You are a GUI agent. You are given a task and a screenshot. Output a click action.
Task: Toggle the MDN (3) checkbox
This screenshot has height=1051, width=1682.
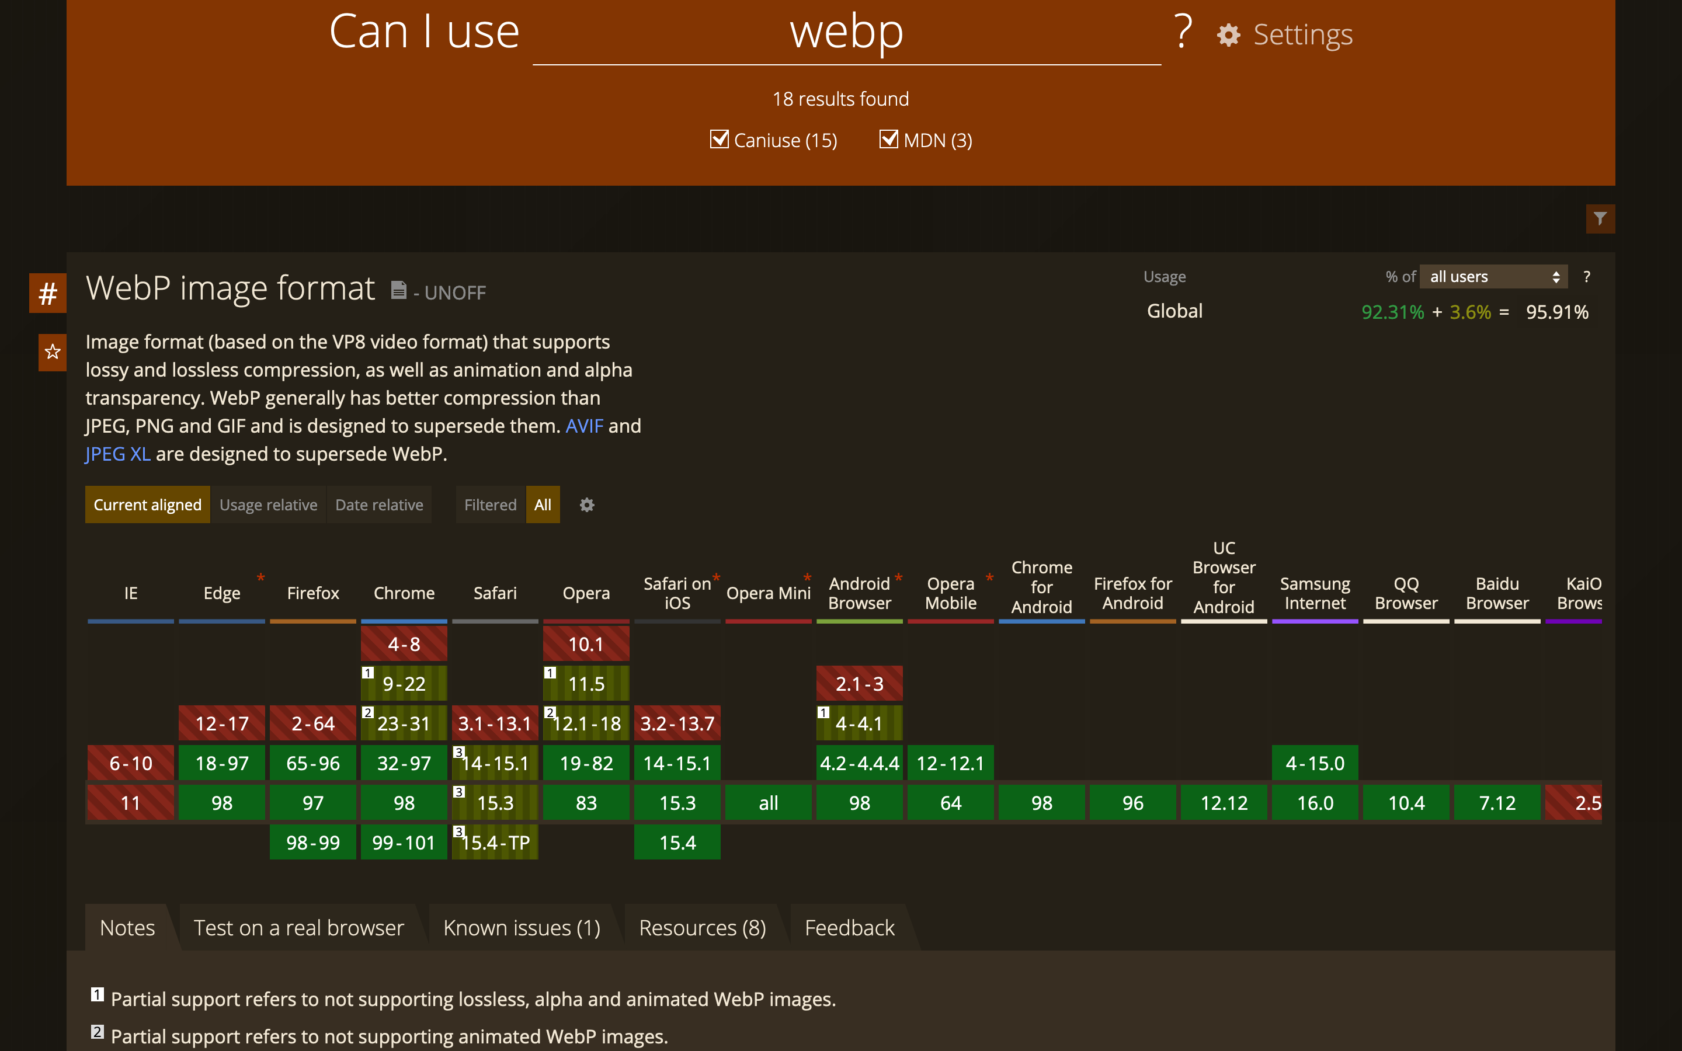pos(888,139)
